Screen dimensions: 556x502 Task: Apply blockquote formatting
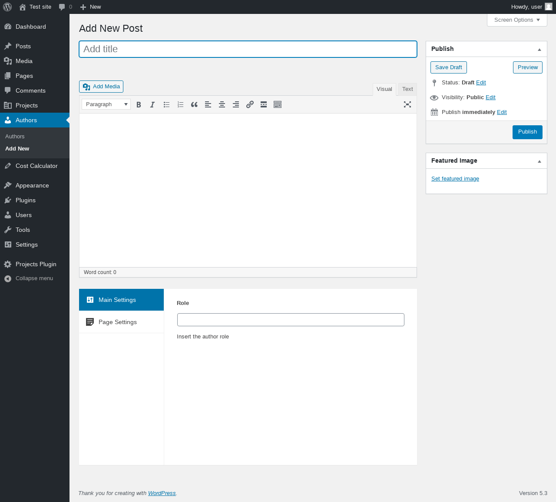pos(194,104)
